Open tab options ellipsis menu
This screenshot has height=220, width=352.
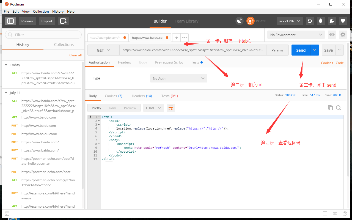coord(185,38)
